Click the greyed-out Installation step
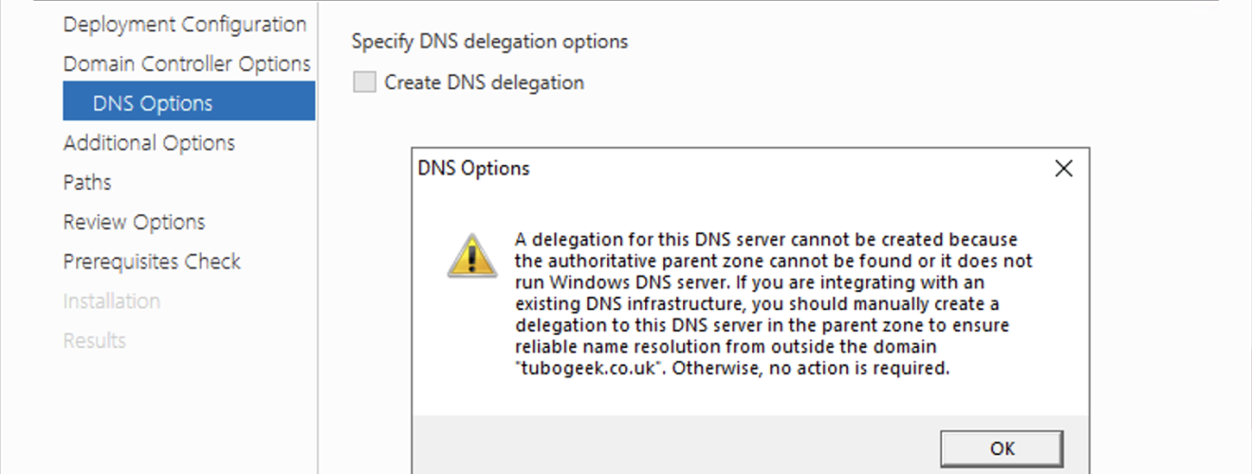Image resolution: width=1252 pixels, height=474 pixels. [112, 301]
